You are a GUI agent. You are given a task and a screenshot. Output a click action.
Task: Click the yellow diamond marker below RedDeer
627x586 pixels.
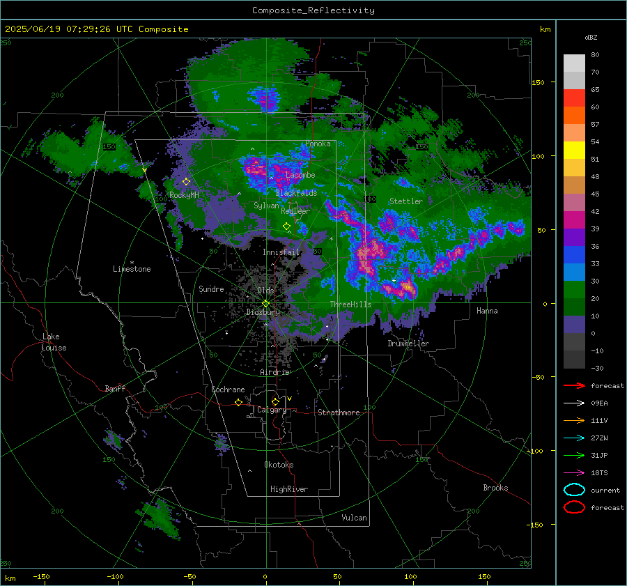click(x=286, y=226)
